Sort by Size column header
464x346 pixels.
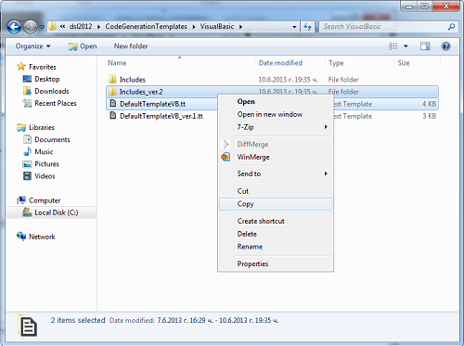404,63
